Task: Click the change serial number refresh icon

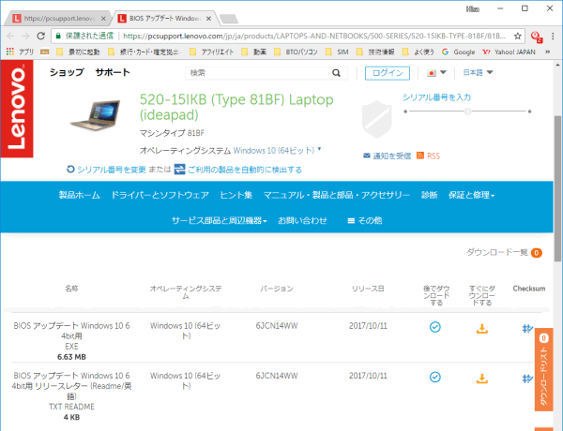Action: coord(70,170)
